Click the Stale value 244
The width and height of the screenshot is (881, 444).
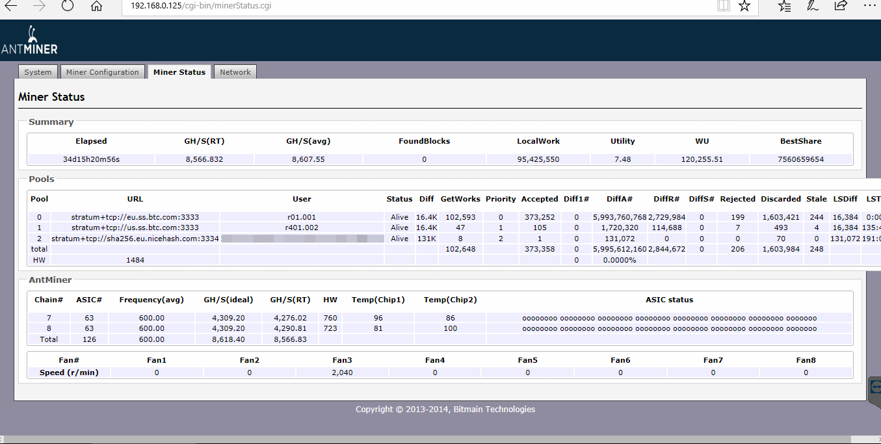[817, 217]
